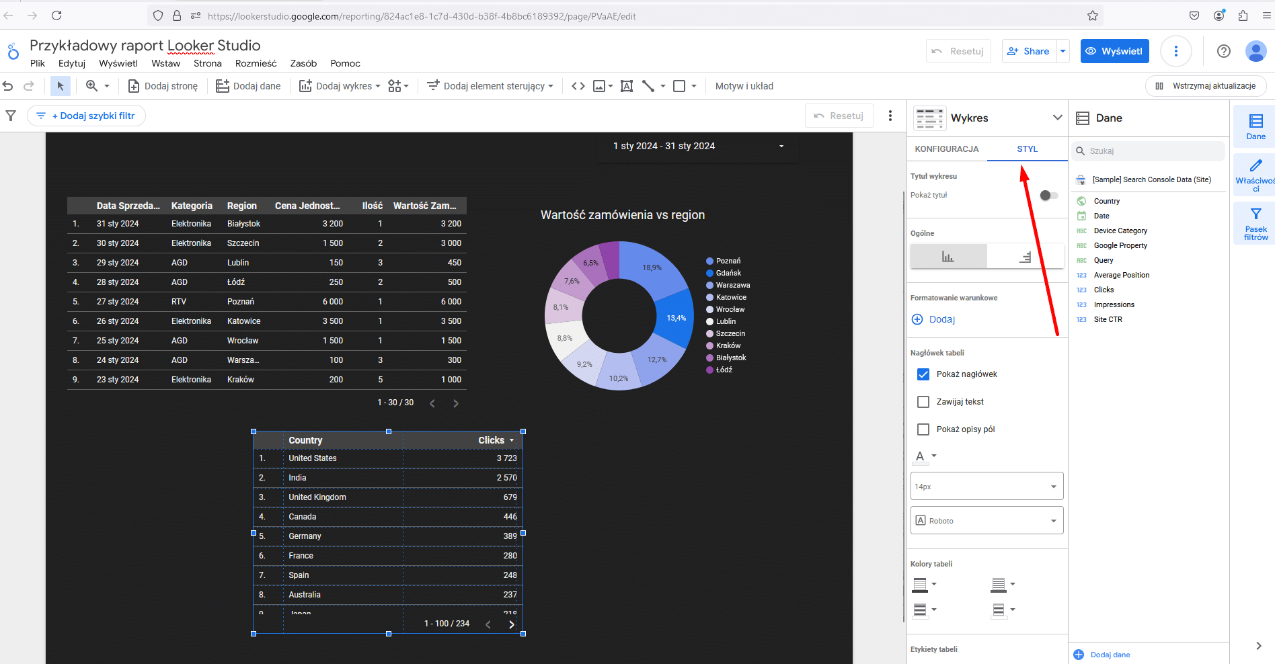Open the Share dropdown arrow
The width and height of the screenshot is (1275, 664).
1063,51
